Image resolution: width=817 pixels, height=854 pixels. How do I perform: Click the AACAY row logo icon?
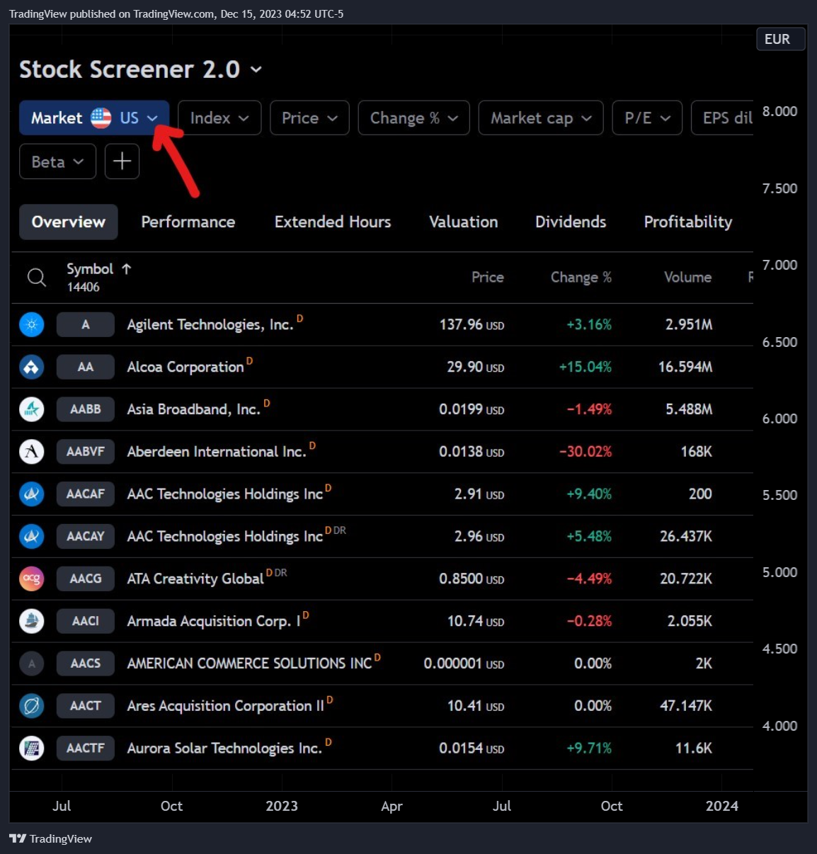32,537
